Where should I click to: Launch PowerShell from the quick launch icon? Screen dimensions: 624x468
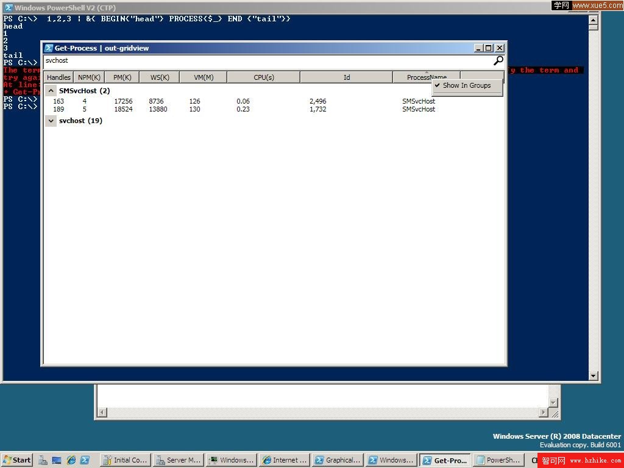[85, 460]
